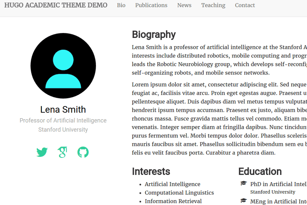This screenshot has height=205, width=307.
Task: Open the Teaching menu item
Action: click(213, 5)
